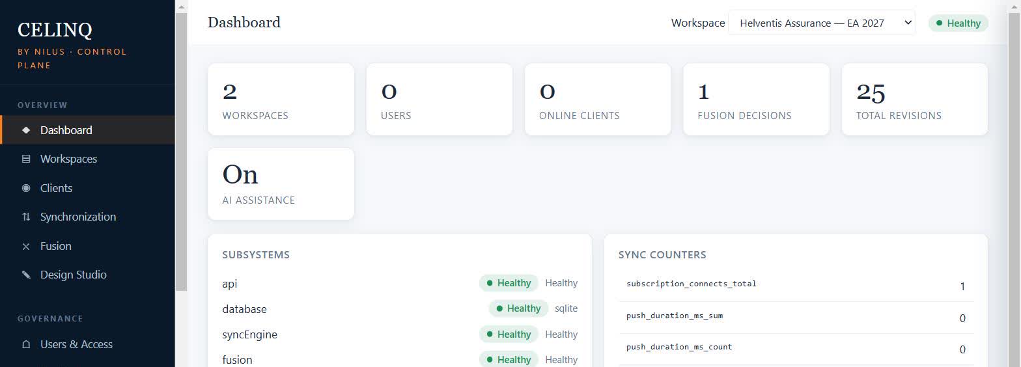Click the CELINQ logo title
Viewport: 1021px width, 367px height.
coord(55,30)
